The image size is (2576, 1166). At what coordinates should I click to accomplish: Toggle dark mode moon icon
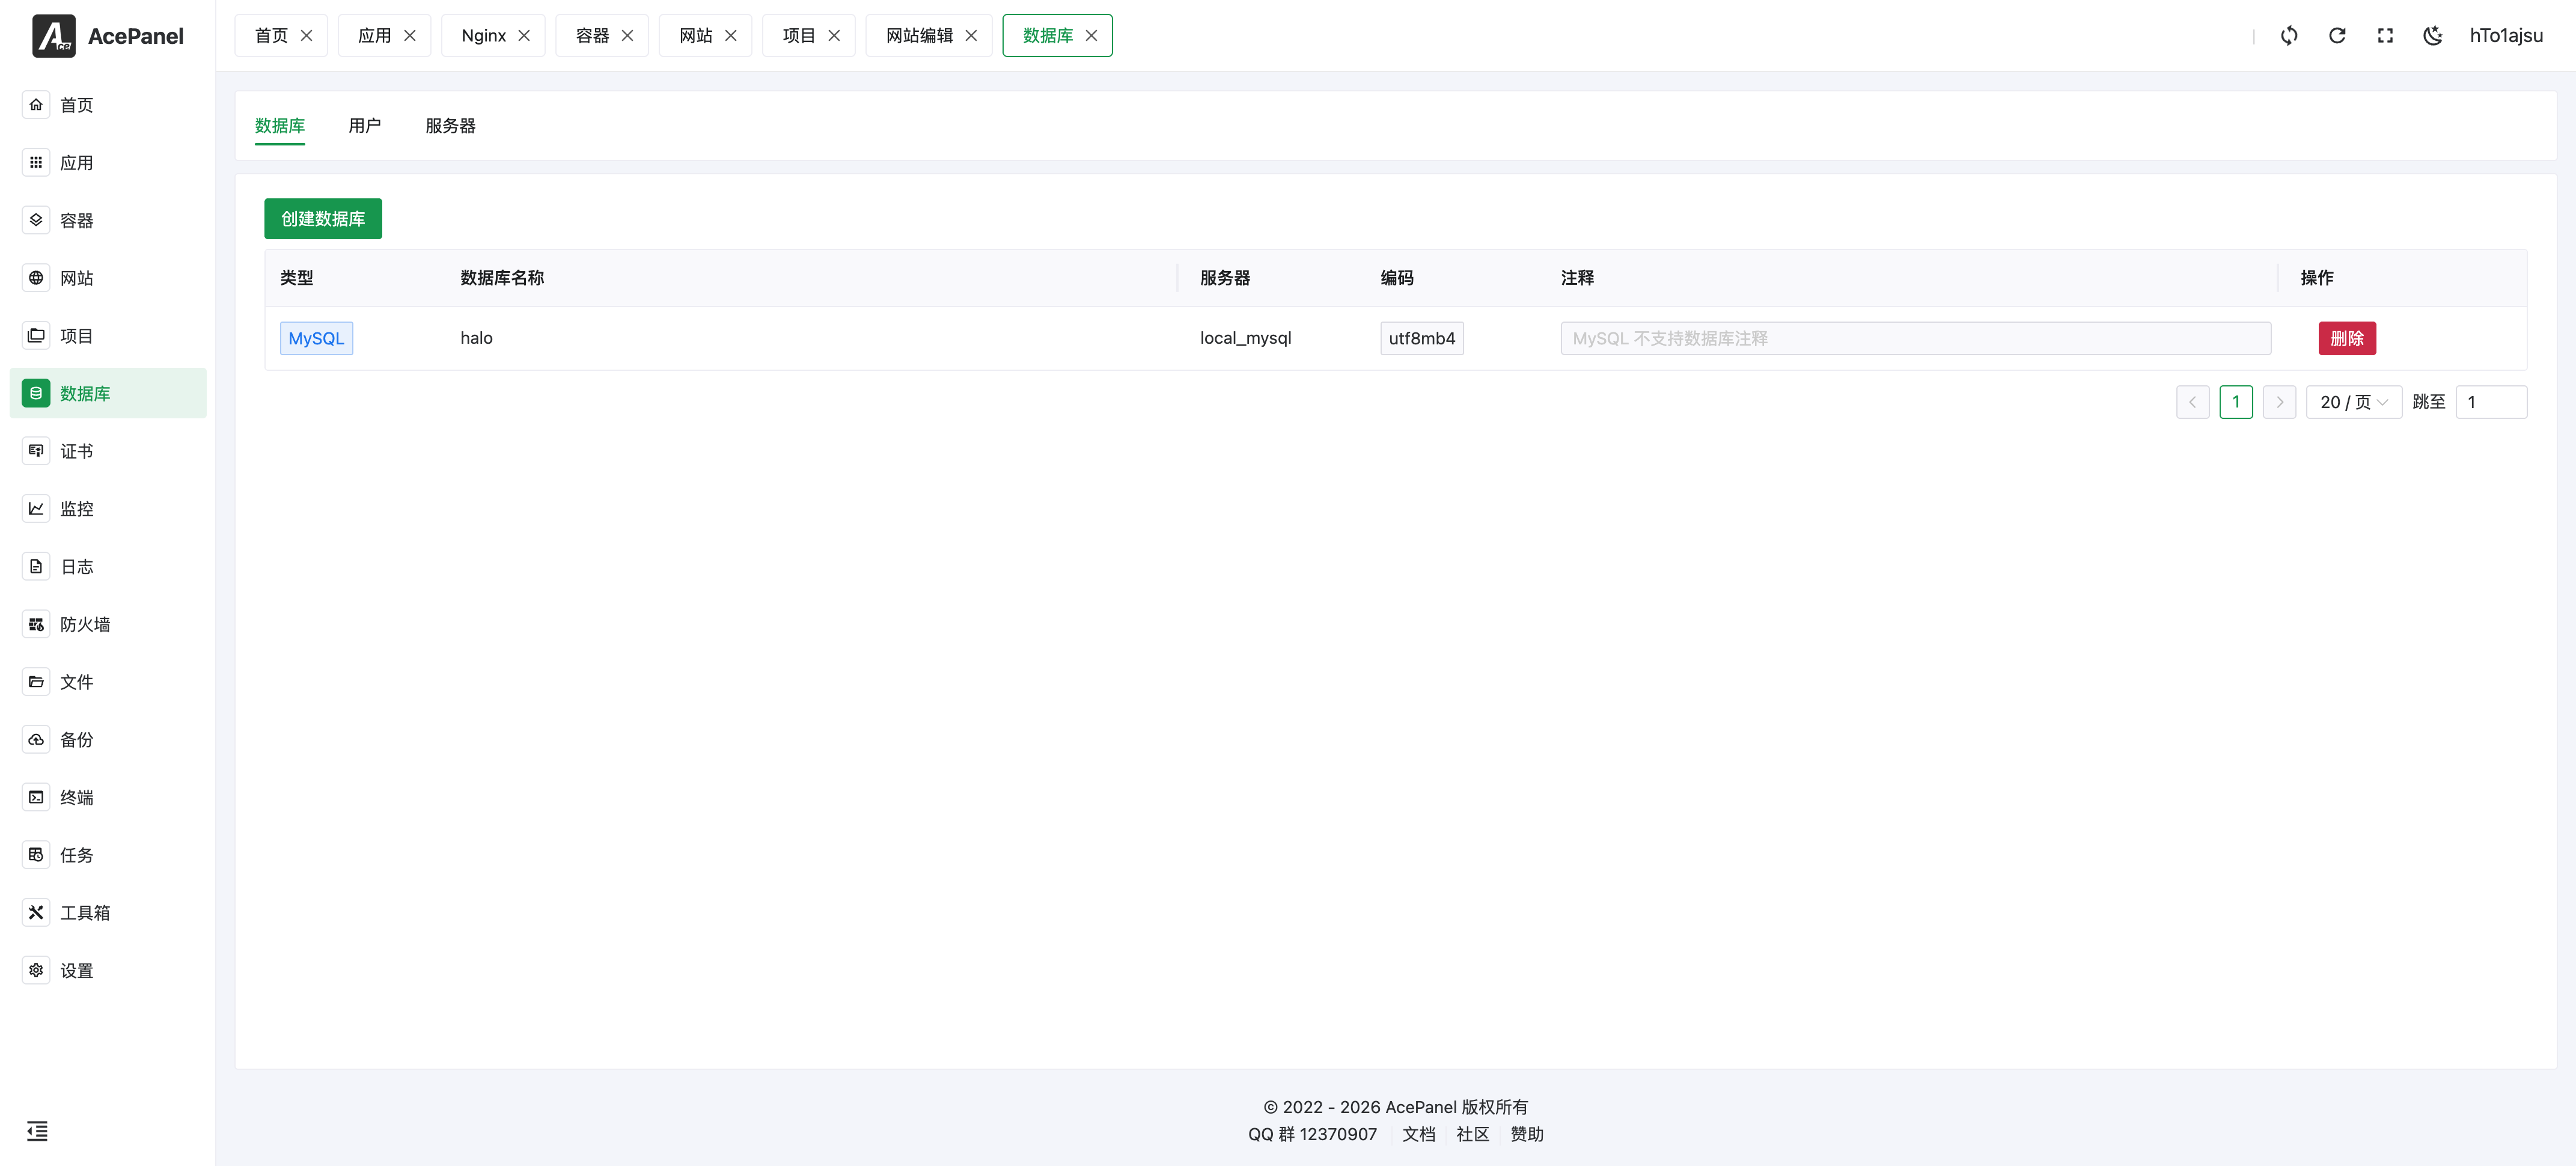coord(2432,36)
